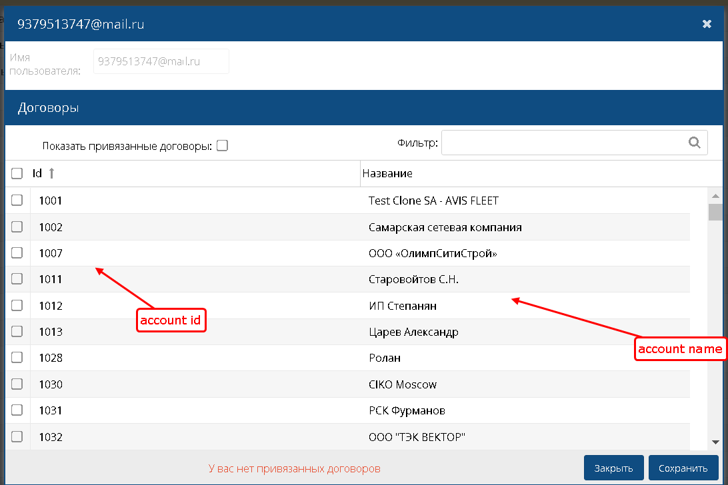The image size is (728, 485).
Task: Tick the checkbox next to Id 1012
Action: tap(17, 305)
